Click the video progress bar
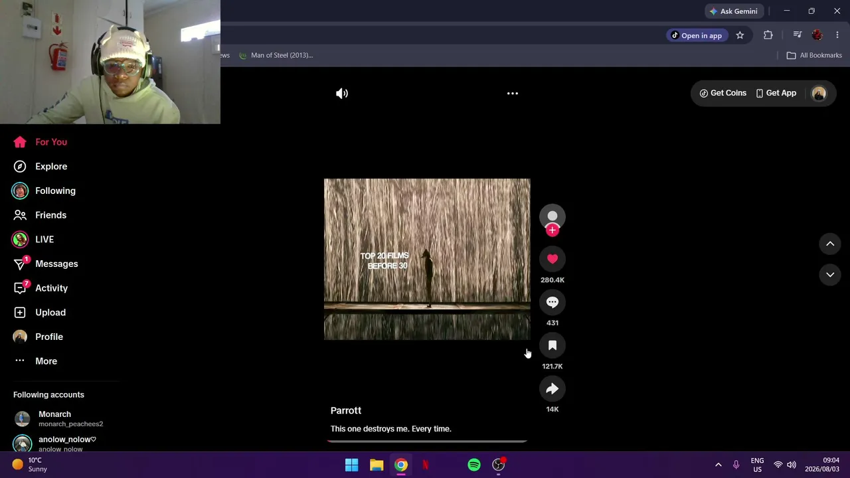Screen dimensions: 850x478 pyautogui.click(x=427, y=441)
